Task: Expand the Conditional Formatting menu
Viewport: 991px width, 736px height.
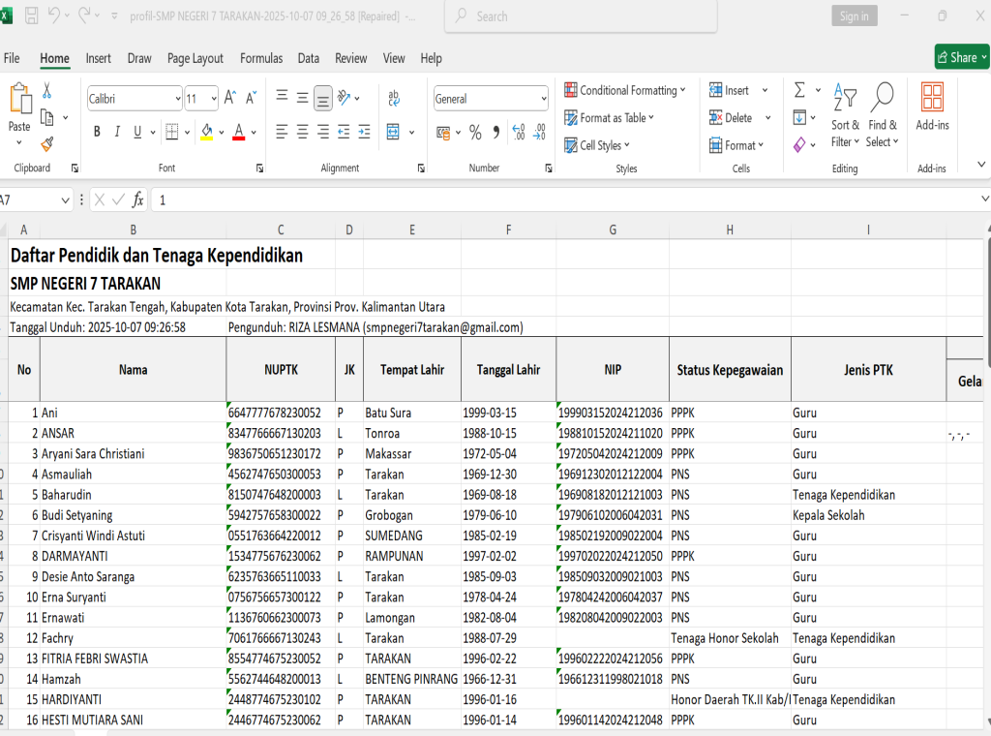Action: (625, 90)
